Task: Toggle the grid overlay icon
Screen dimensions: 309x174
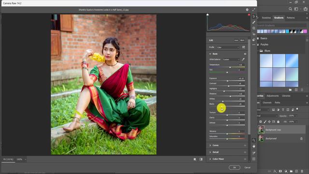Action: click(254, 159)
